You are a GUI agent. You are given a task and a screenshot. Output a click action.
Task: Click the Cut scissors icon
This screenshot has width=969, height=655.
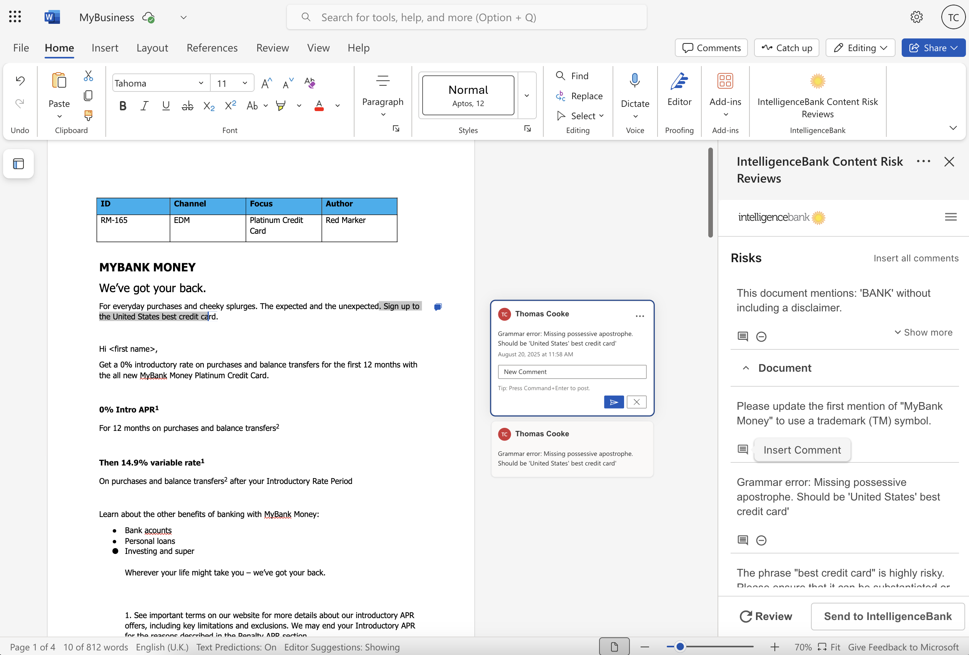click(88, 76)
